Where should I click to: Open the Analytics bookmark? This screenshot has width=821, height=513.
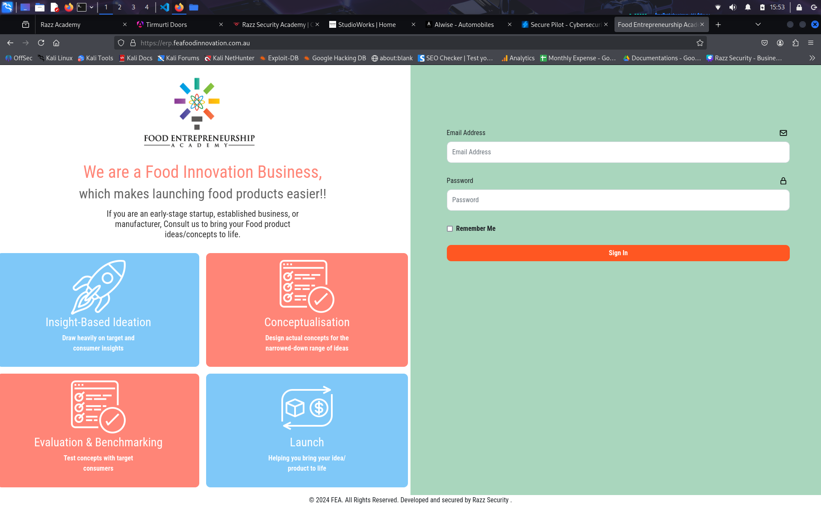pyautogui.click(x=518, y=58)
